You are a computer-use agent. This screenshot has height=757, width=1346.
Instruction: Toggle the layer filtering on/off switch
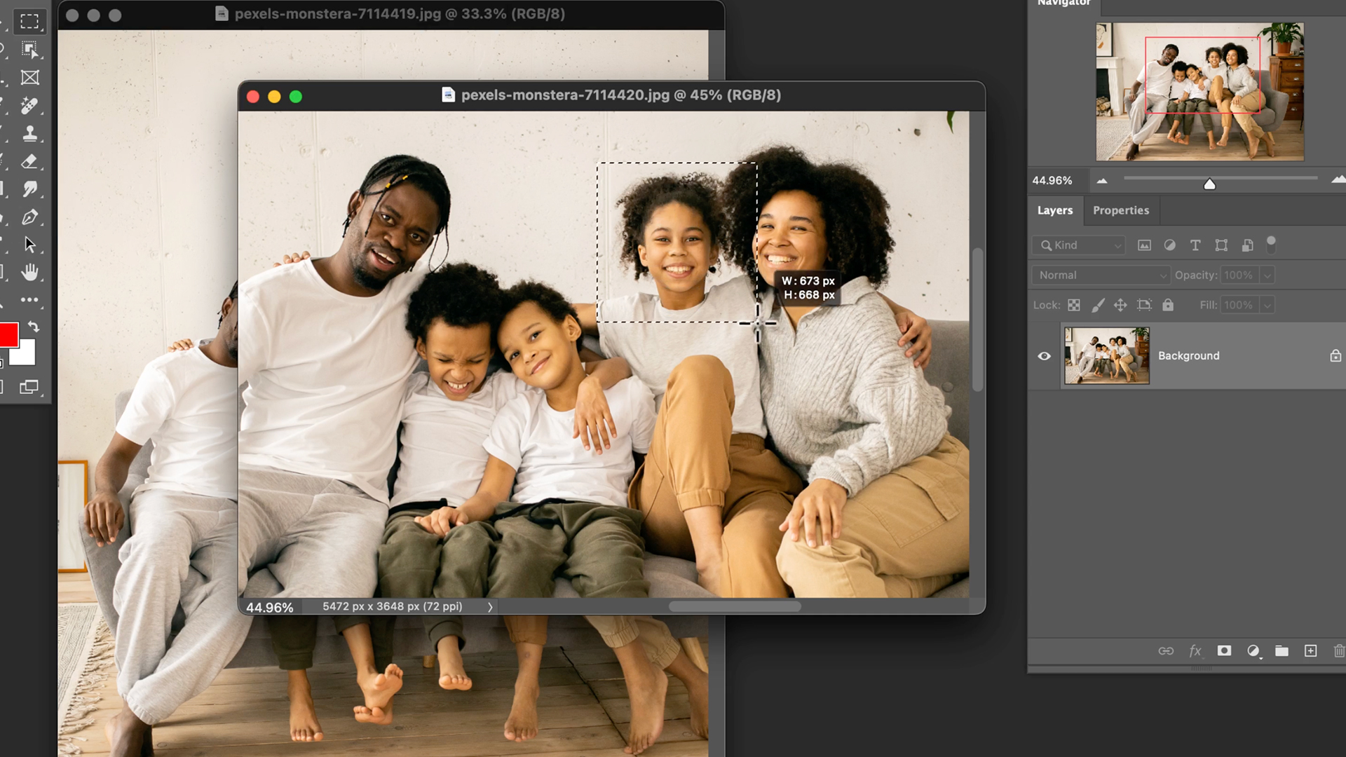[1271, 245]
